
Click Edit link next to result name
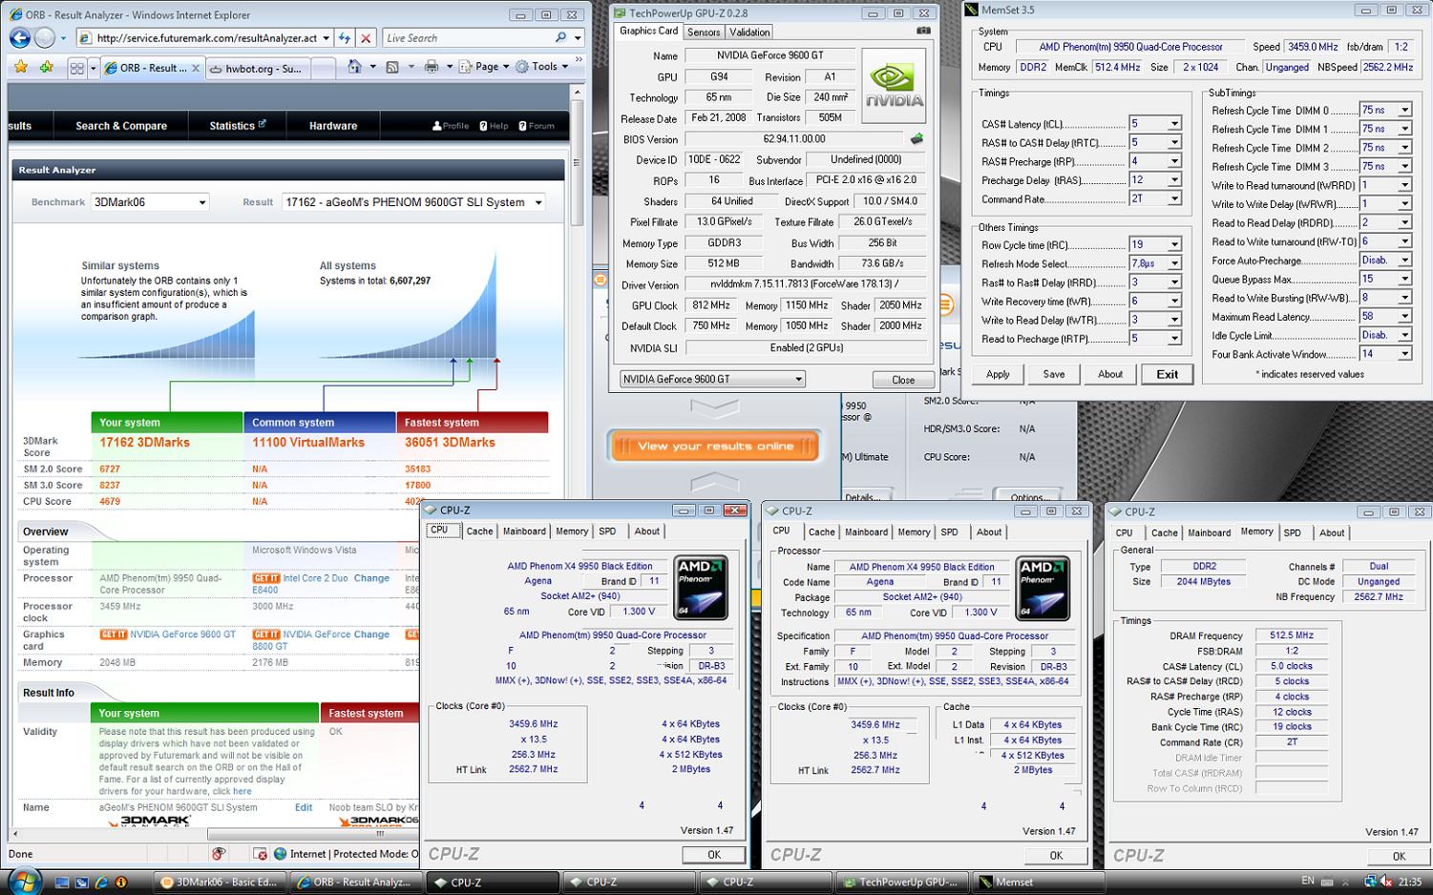click(304, 807)
